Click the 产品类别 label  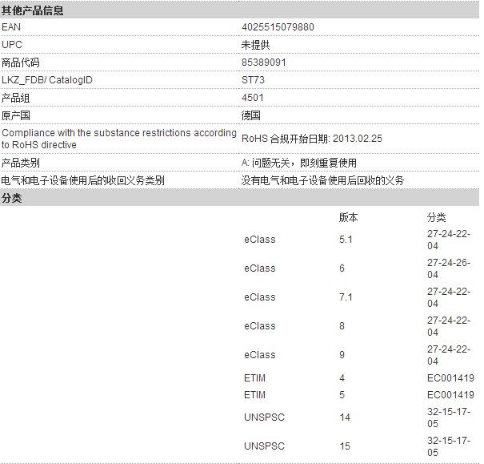pyautogui.click(x=21, y=163)
